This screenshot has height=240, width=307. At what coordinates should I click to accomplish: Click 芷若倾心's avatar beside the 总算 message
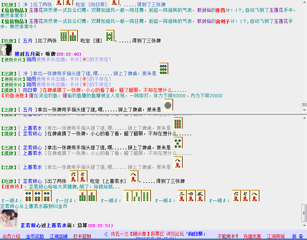click(x=9, y=218)
